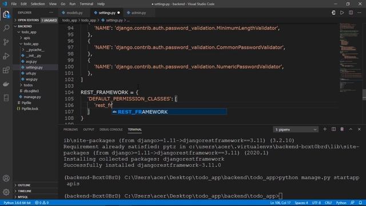
Task: Open the terminal selector dropdown '1: pipenv'
Action: pos(296,129)
